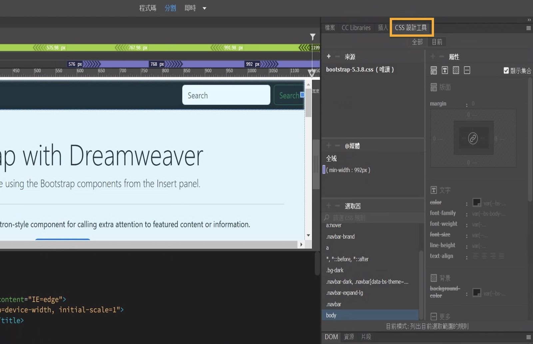Select the 版面 (Layout) properties icon

point(433,70)
